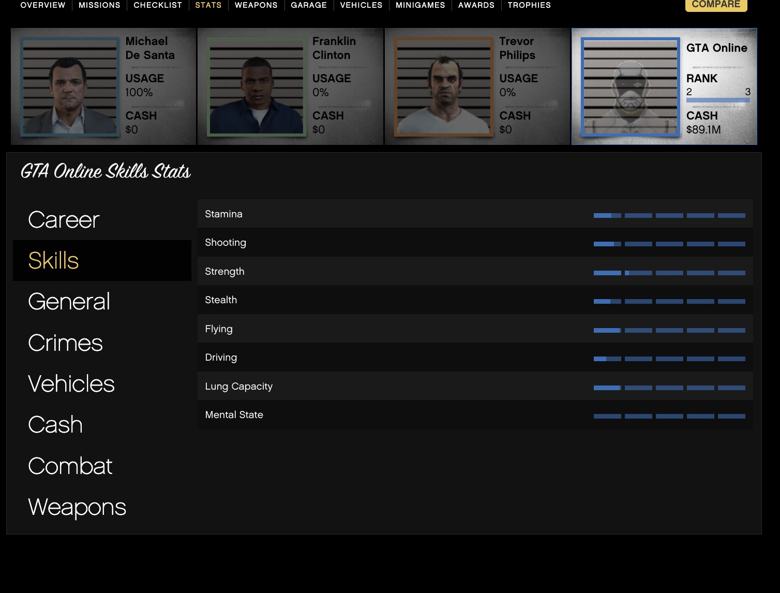Click the next rank number 3
The width and height of the screenshot is (780, 593).
pos(747,92)
